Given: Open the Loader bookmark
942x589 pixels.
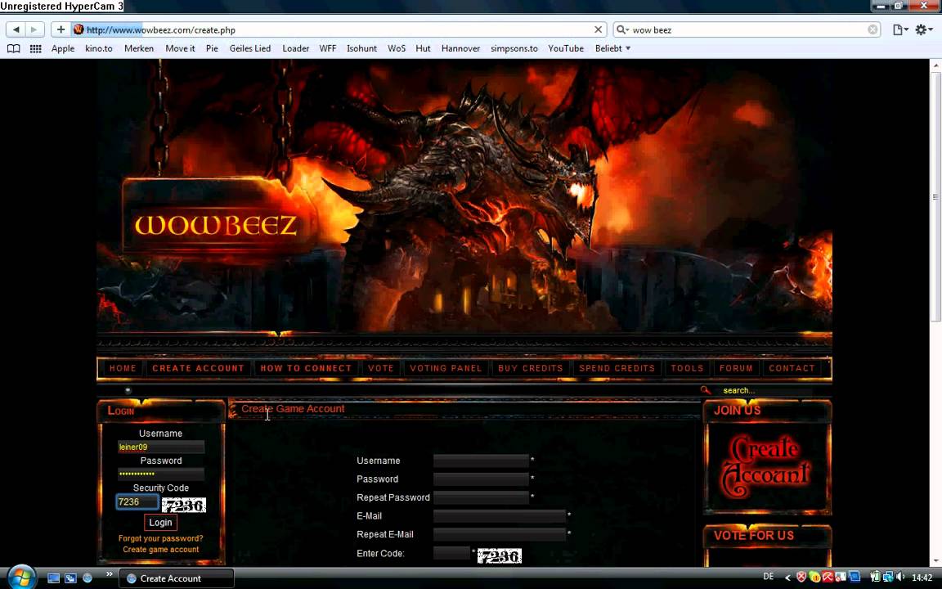Looking at the screenshot, I should point(295,49).
